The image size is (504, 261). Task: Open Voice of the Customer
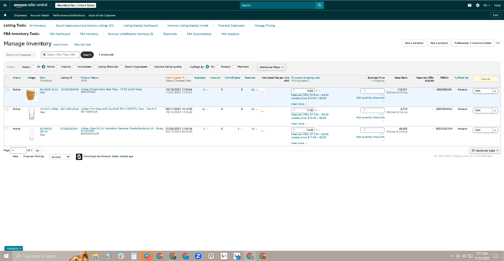(102, 16)
